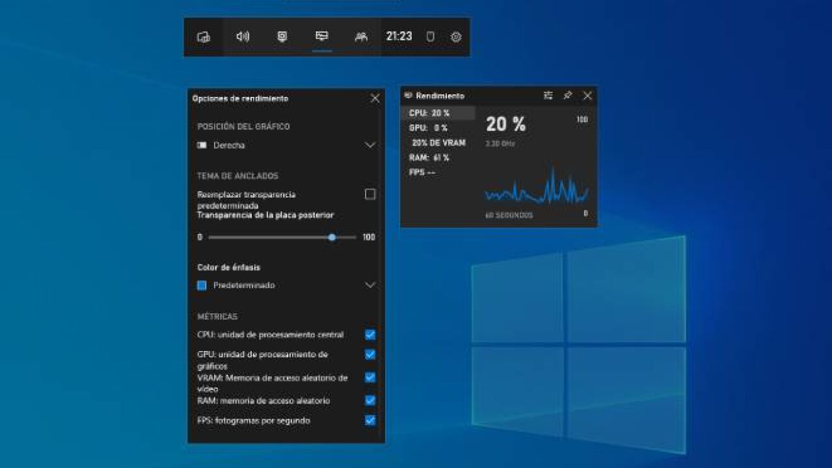
Task: Disable the FPS fotogramas por segundo checkbox
Action: click(x=370, y=421)
